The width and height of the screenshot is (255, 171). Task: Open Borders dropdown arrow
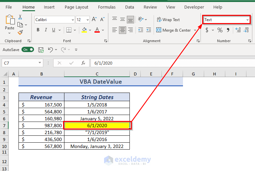point(75,30)
